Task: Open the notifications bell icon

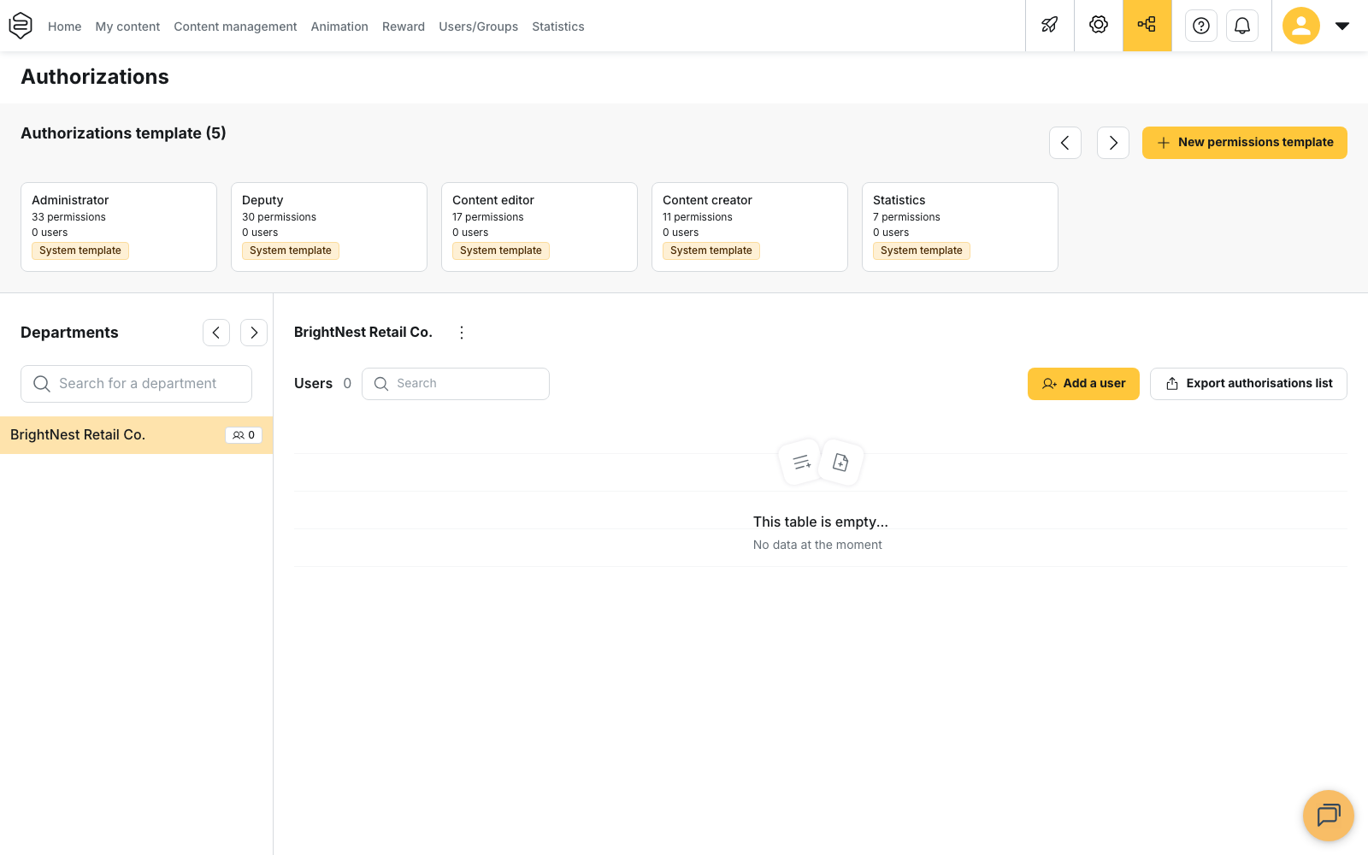Action: (x=1242, y=26)
